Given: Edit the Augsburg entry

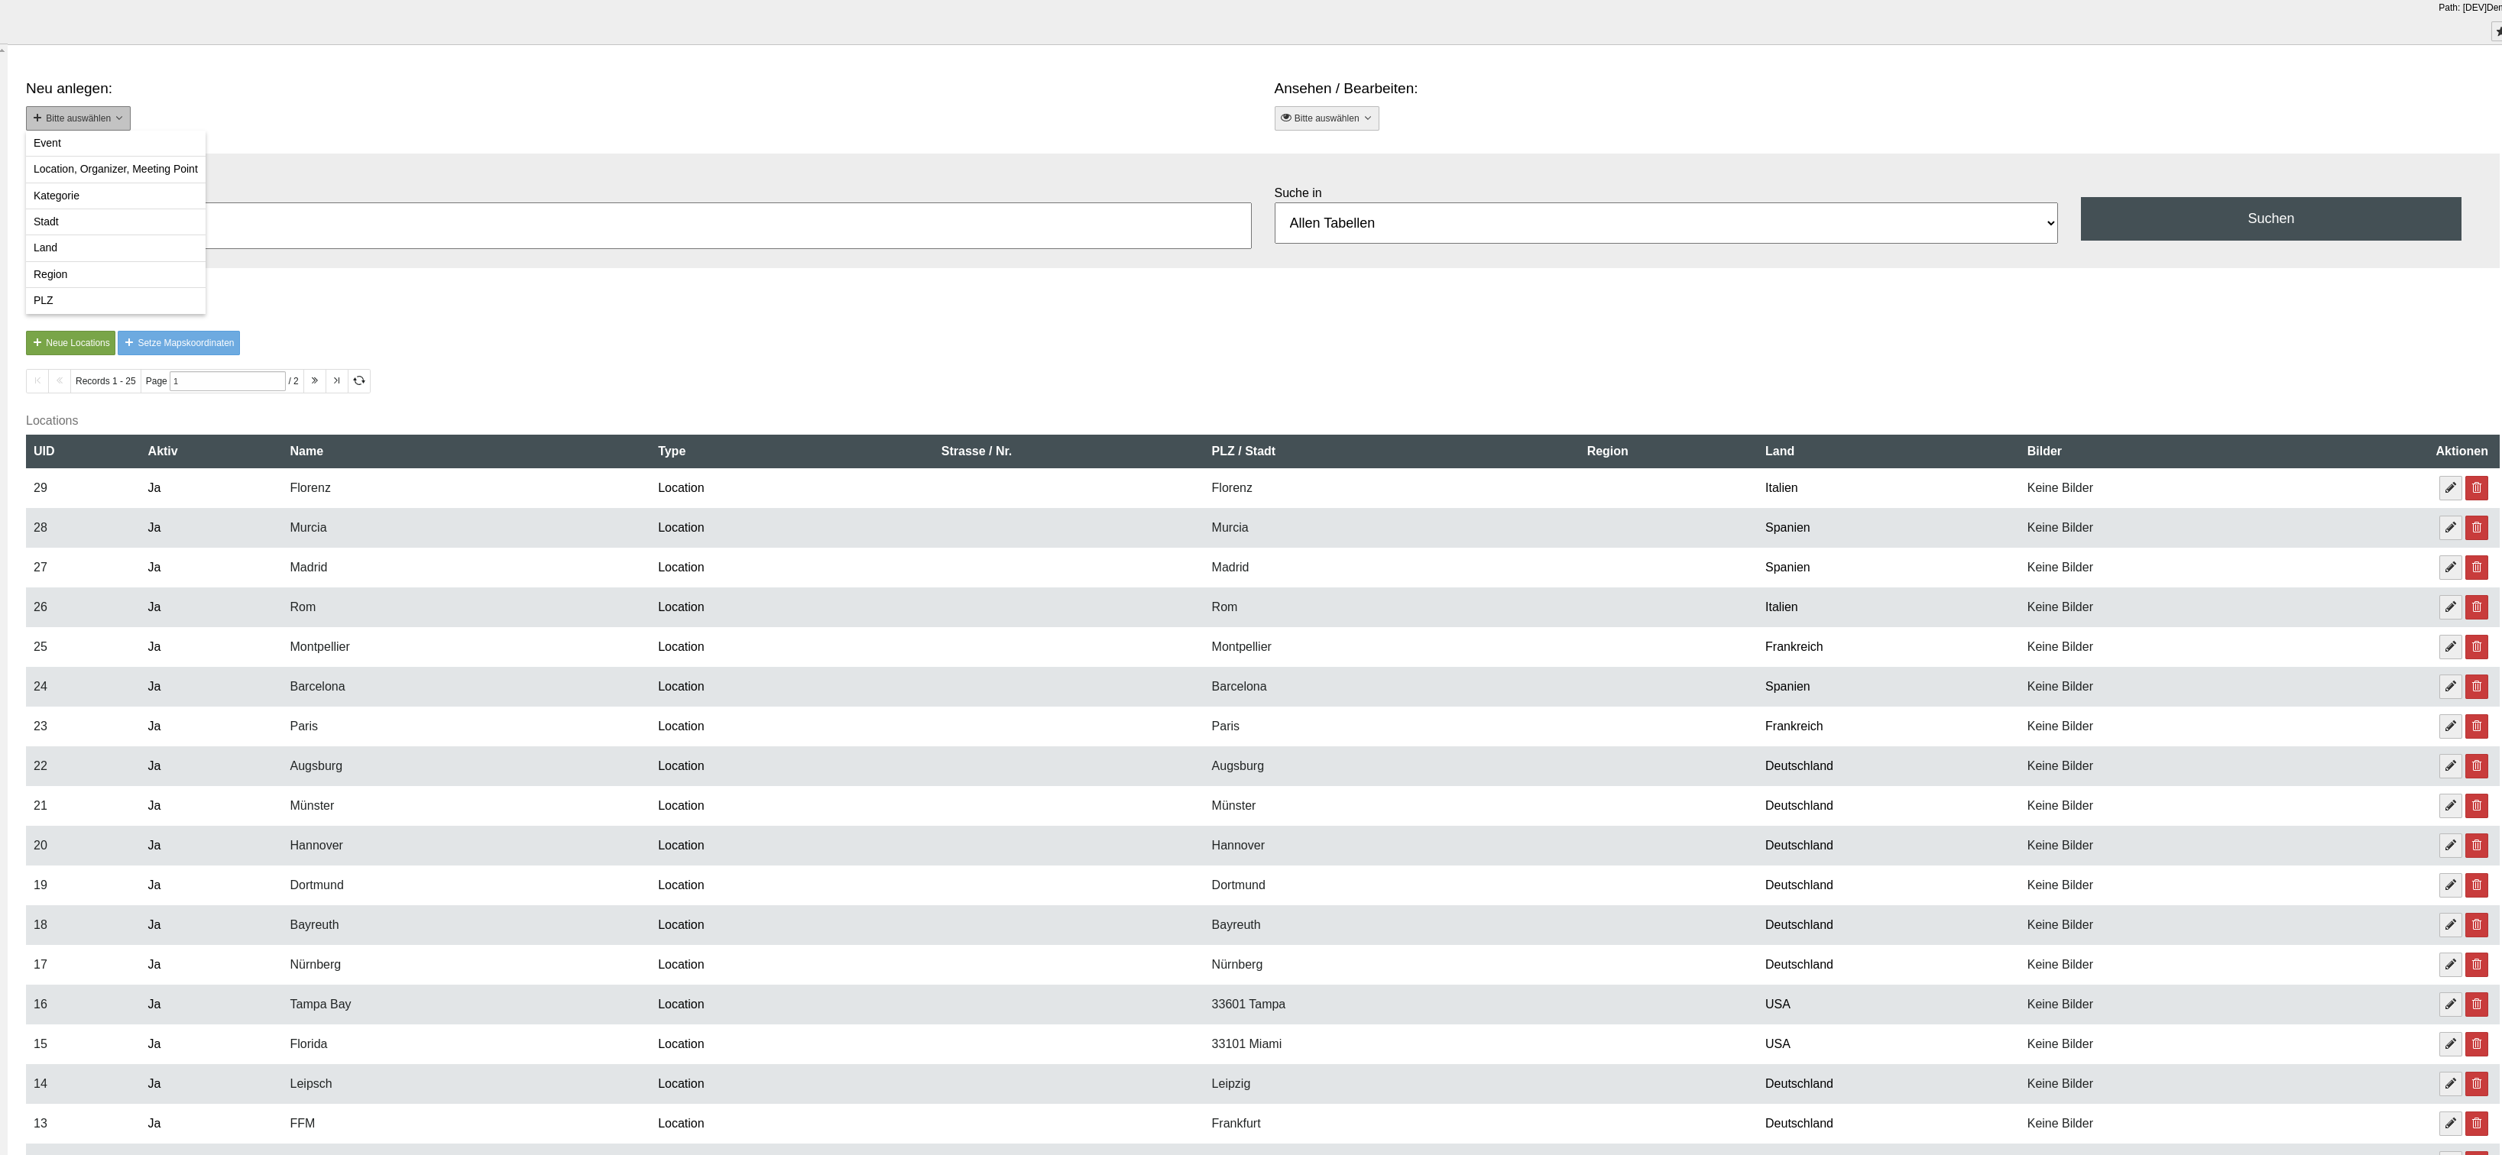Looking at the screenshot, I should 2451,767.
